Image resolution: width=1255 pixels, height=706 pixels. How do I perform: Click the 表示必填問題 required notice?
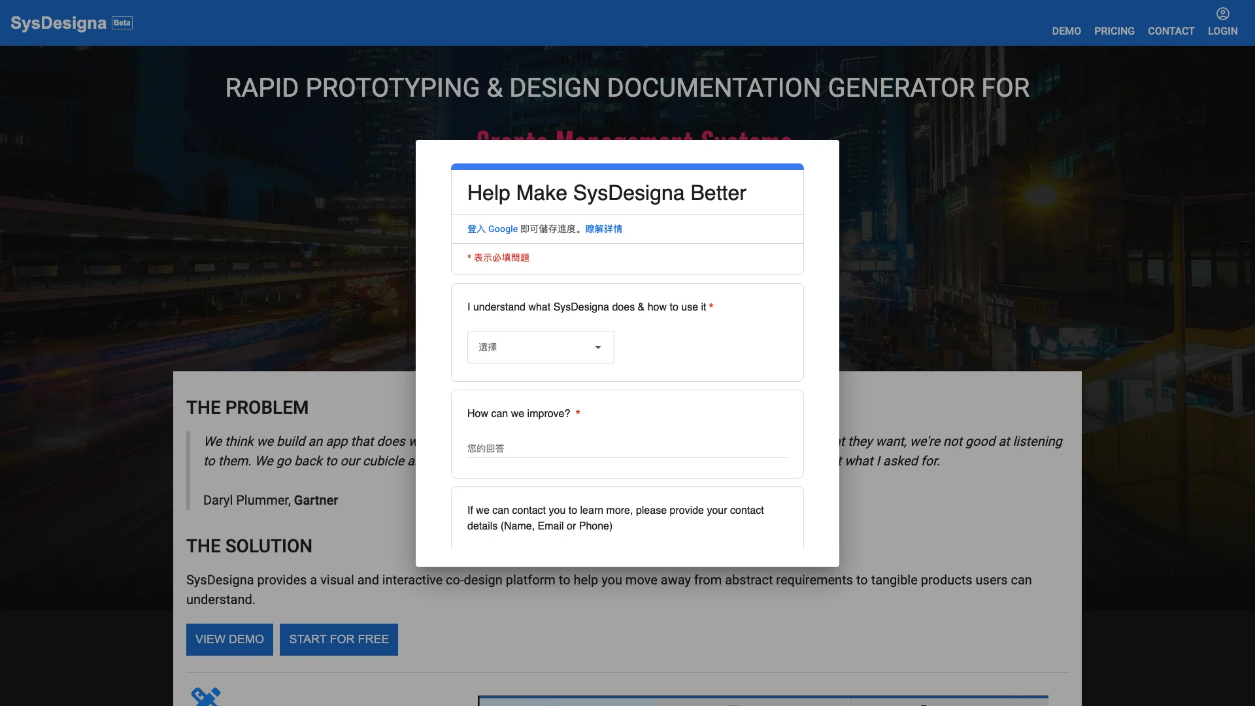[x=498, y=258]
